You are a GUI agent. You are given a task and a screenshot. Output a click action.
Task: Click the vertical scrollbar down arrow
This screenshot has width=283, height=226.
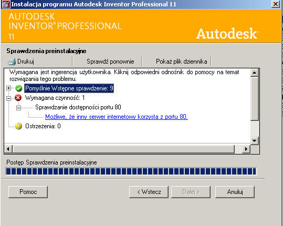click(x=255, y=140)
